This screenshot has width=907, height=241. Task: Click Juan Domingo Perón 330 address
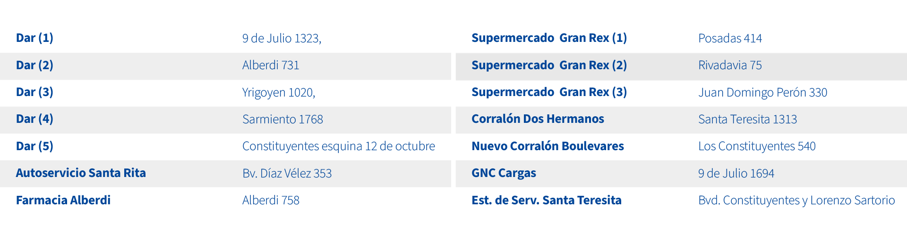[x=762, y=93]
